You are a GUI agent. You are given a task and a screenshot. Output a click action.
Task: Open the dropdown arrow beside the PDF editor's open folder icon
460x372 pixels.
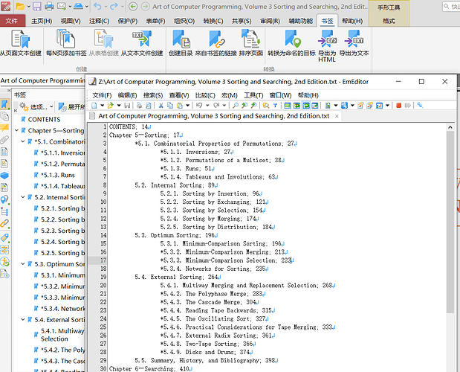29,6
